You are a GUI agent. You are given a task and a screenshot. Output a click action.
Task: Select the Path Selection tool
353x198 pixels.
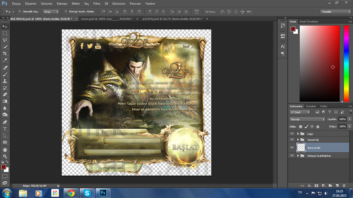[5, 135]
